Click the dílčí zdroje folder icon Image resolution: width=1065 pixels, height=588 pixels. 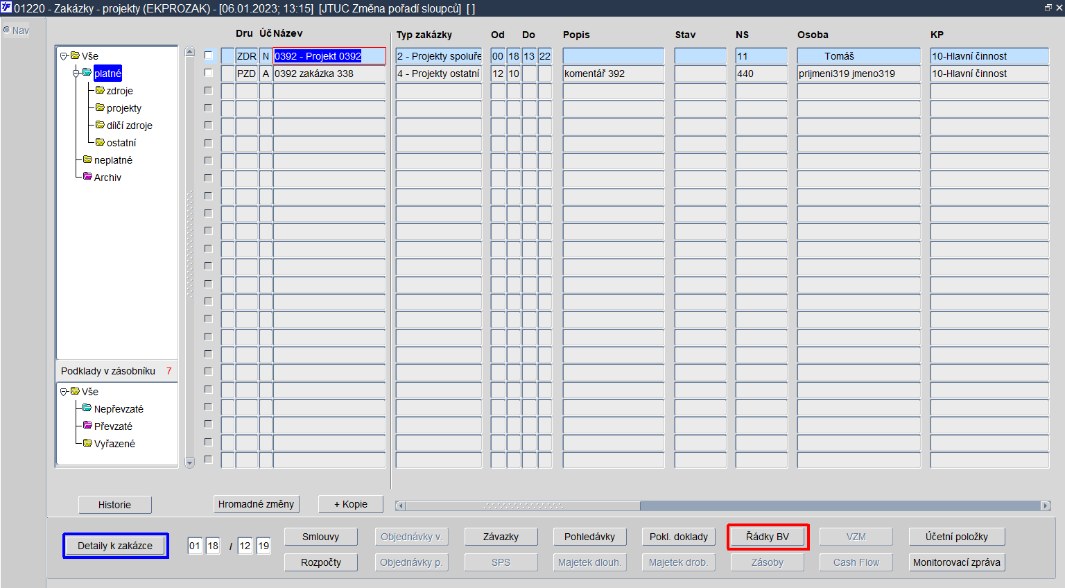pyautogui.click(x=100, y=125)
